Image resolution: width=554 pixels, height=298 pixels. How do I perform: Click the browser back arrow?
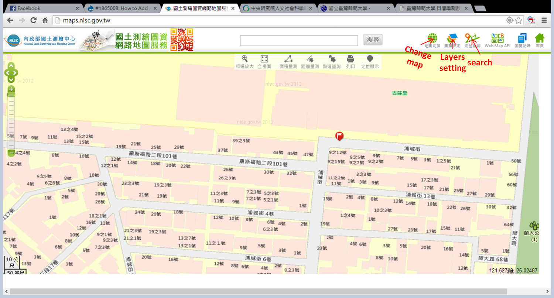(x=10, y=20)
